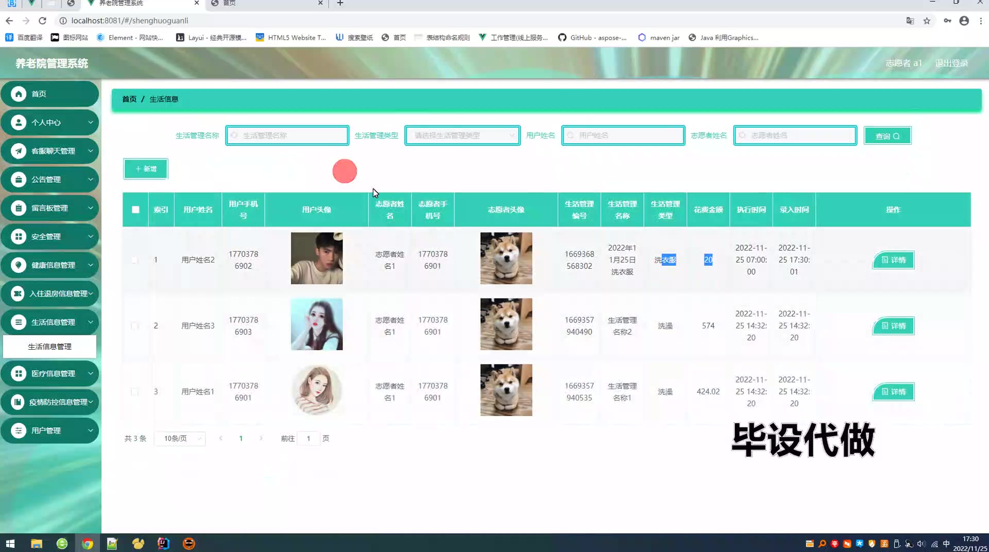Click the 生活信息管理 list icon
Viewport: 989px width, 552px height.
coord(19,322)
